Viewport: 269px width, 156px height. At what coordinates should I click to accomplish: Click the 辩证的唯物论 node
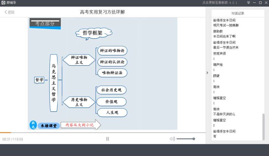tap(112, 50)
